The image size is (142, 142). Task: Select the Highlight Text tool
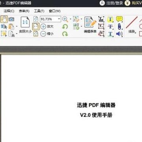(110, 19)
